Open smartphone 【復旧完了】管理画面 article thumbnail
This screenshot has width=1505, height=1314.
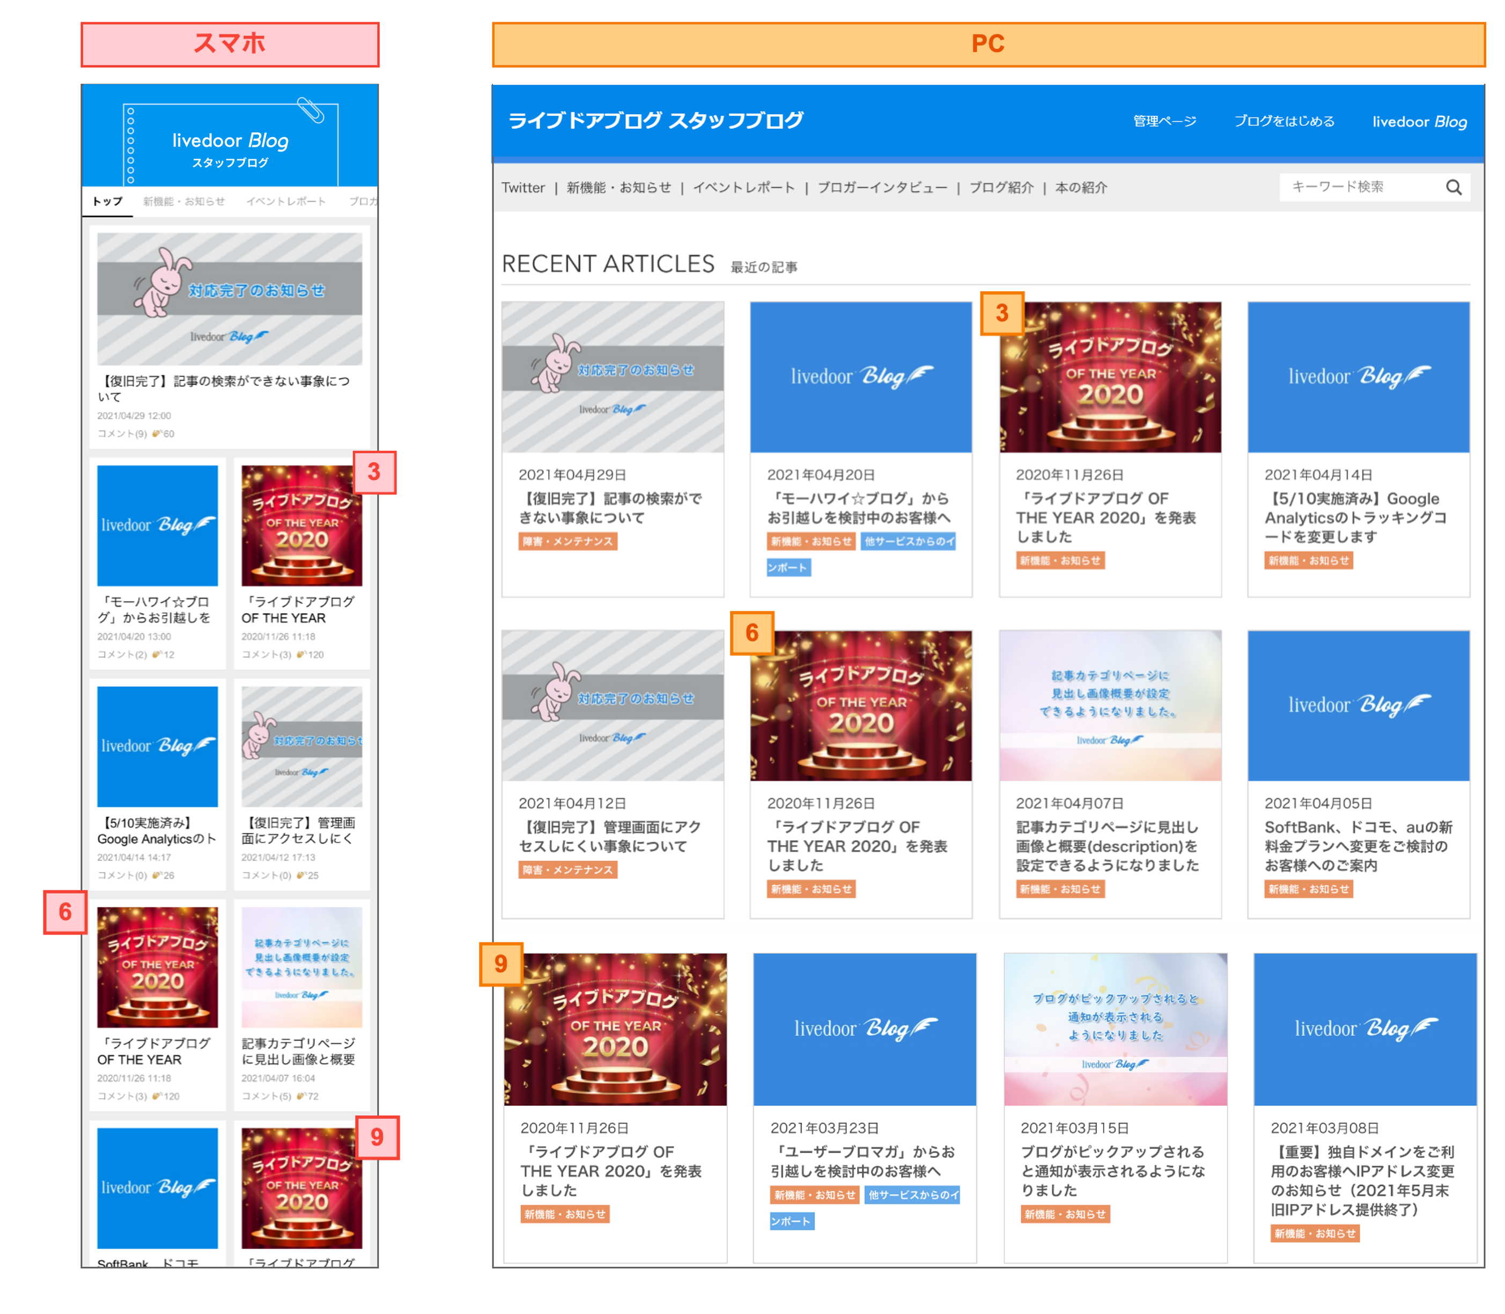pos(301,747)
